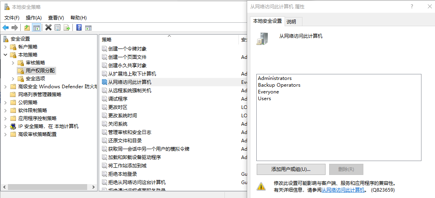
Task: Select Administrators in the user list
Action: (275, 78)
